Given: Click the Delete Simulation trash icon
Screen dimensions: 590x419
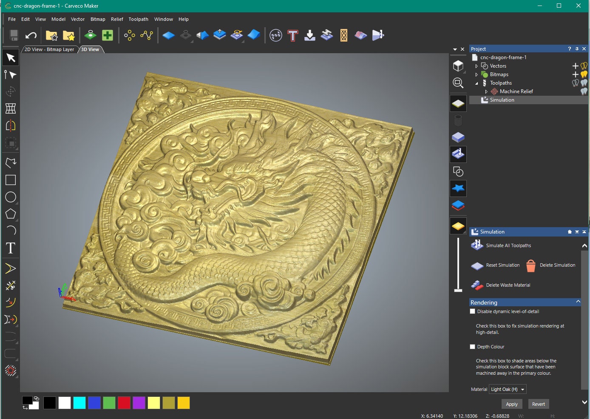Looking at the screenshot, I should [531, 265].
